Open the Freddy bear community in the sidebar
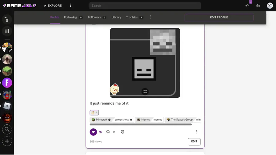Viewport: 276px width, 155px height. [x=7, y=118]
